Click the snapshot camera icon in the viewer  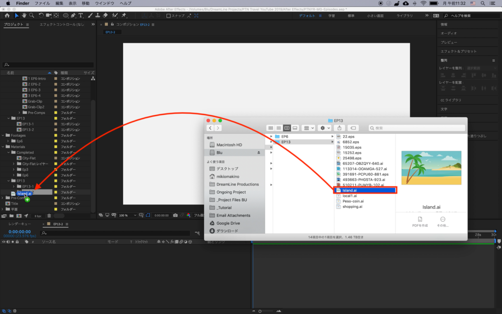click(x=176, y=215)
